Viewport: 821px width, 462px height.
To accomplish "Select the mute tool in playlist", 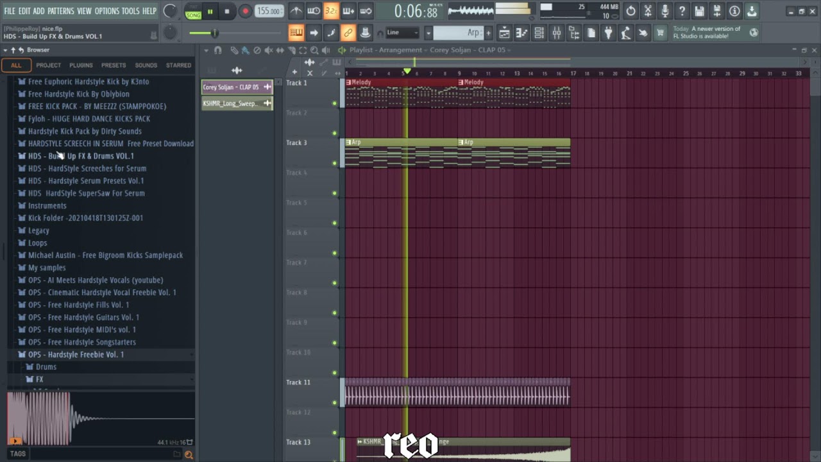I will pyautogui.click(x=268, y=50).
